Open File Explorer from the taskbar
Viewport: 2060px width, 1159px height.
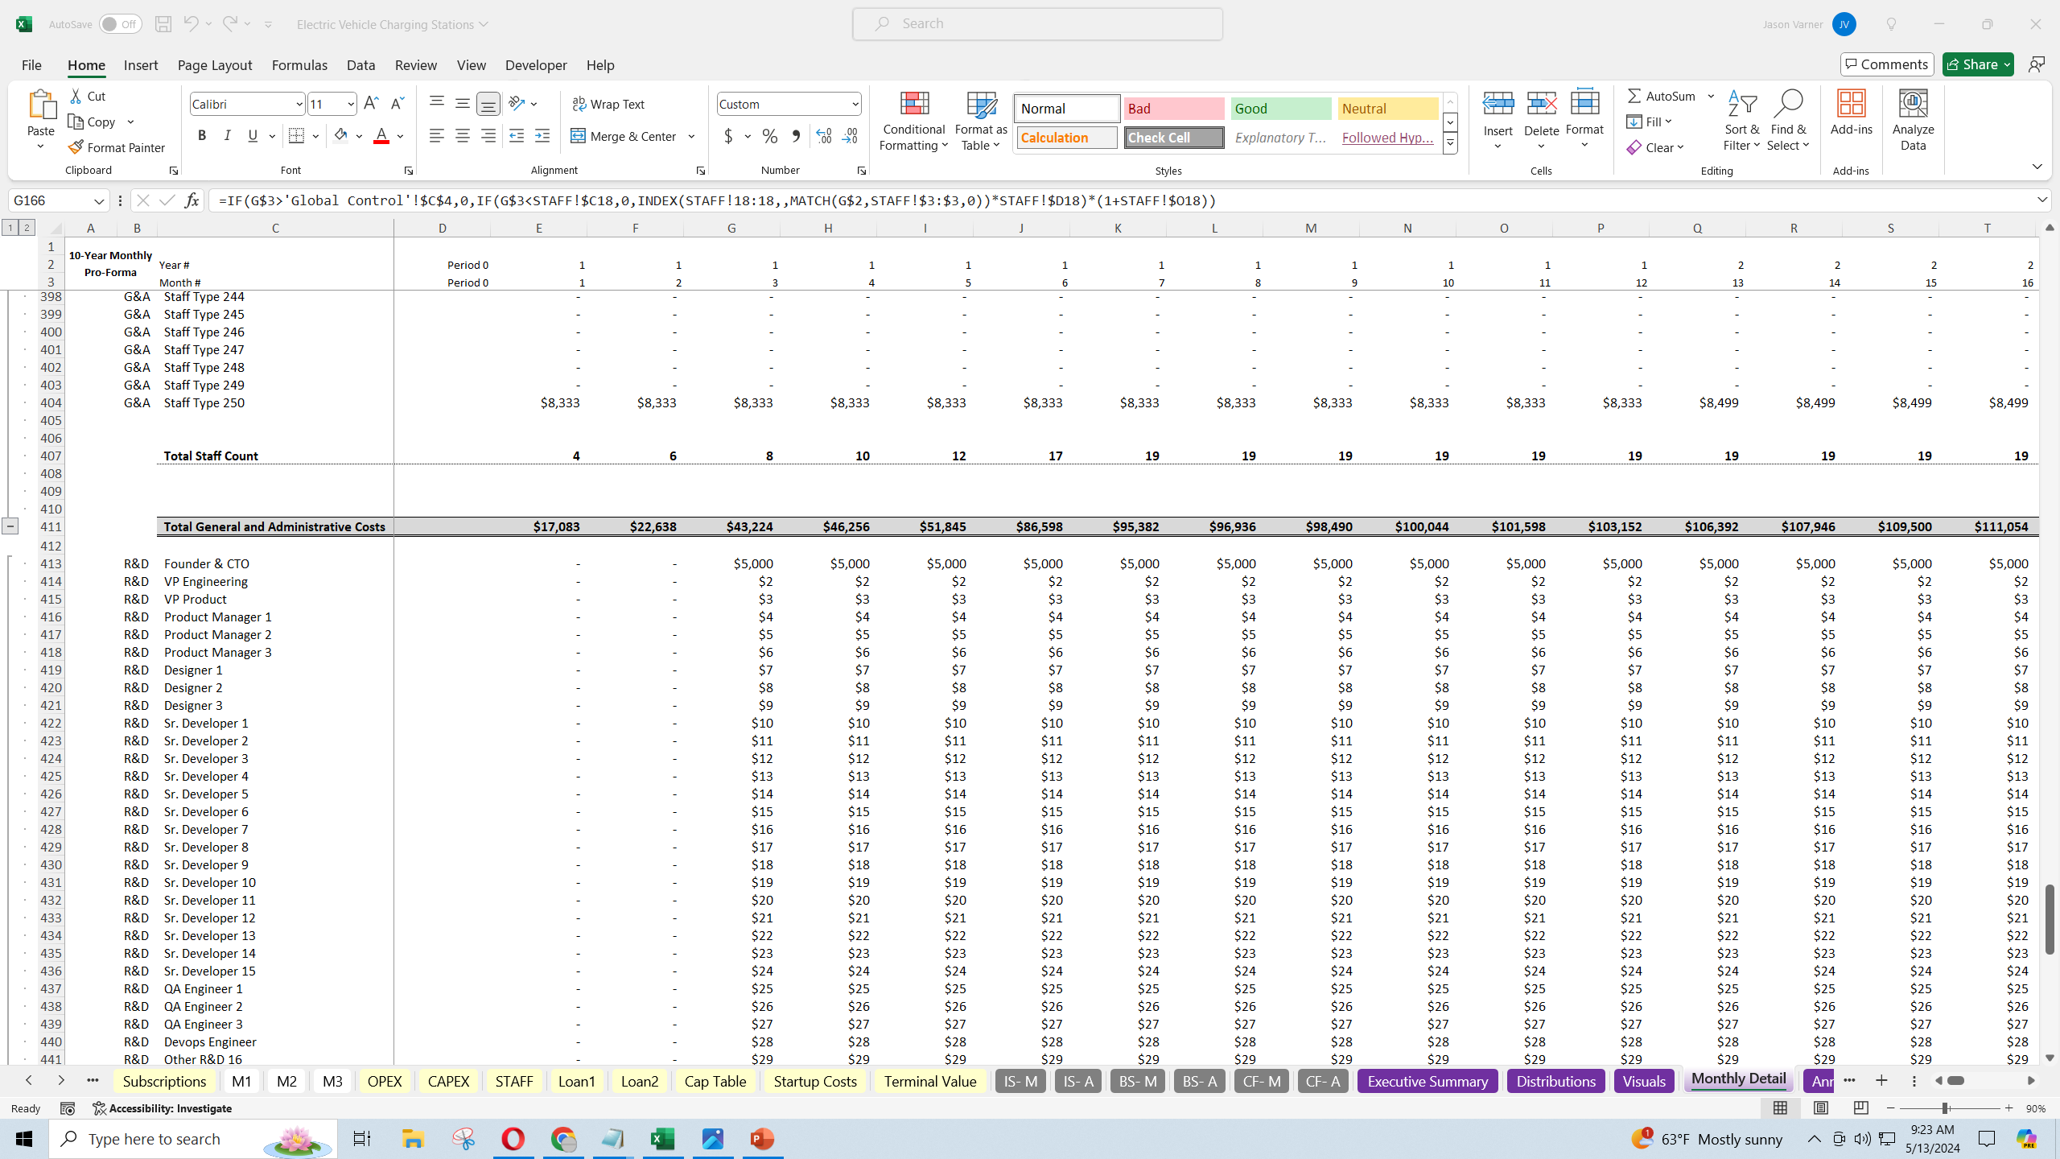coord(413,1139)
